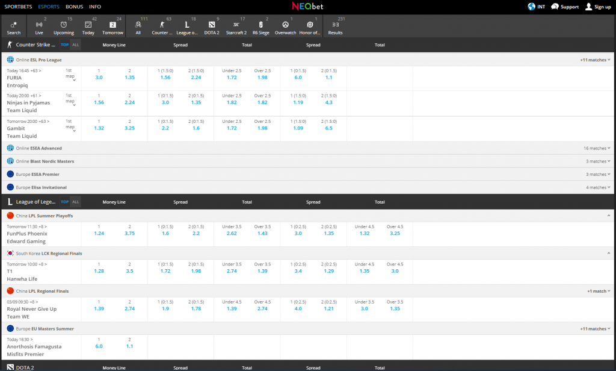Open the BONUS menu tab
Screen dimensions: 616x371
(74, 7)
